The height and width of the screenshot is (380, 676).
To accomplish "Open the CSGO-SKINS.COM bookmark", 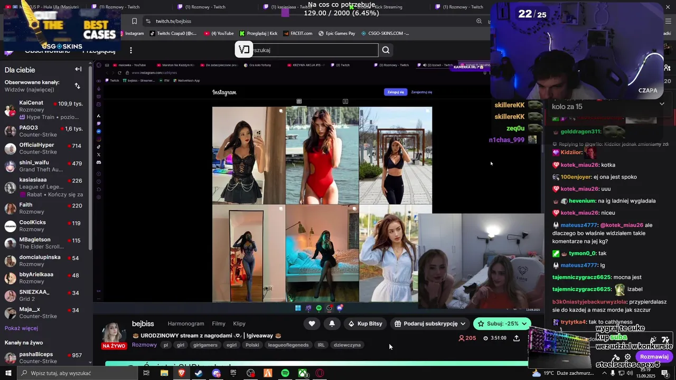I will (385, 33).
